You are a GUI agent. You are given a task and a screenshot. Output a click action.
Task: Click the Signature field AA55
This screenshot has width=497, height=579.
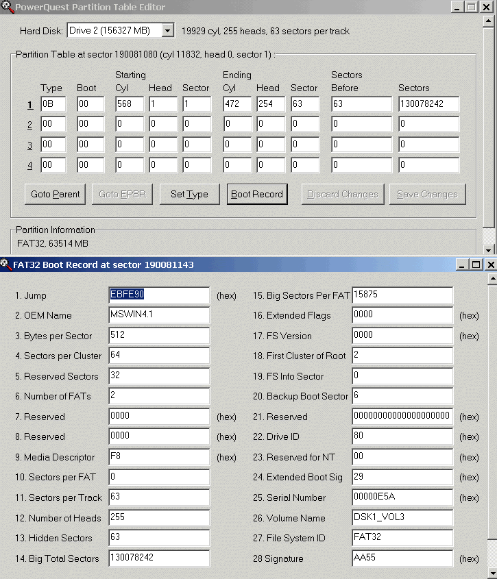point(402,558)
